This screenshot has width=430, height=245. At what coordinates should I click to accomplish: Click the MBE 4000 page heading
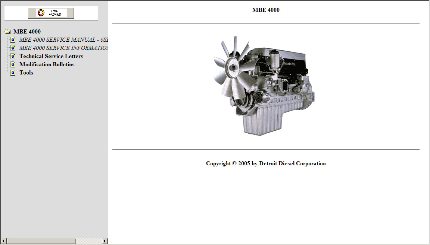point(266,10)
